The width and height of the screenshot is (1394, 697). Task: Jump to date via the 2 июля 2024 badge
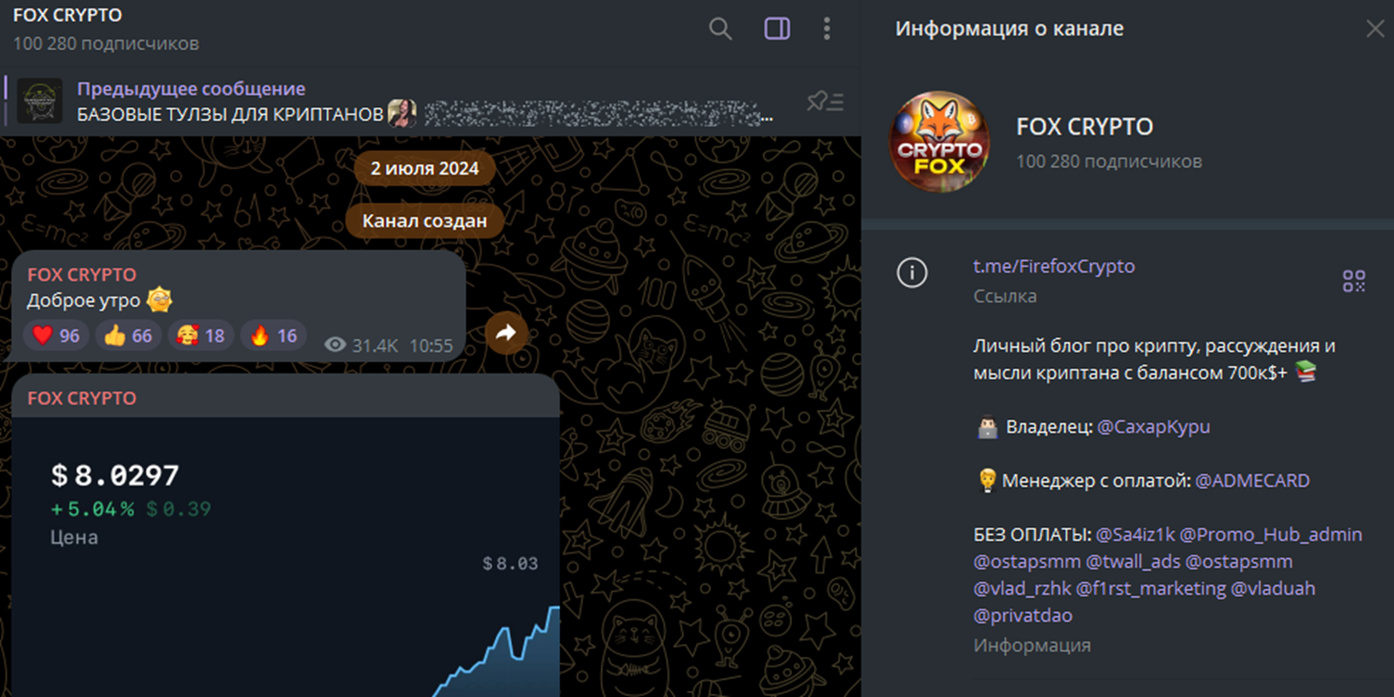coord(424,167)
